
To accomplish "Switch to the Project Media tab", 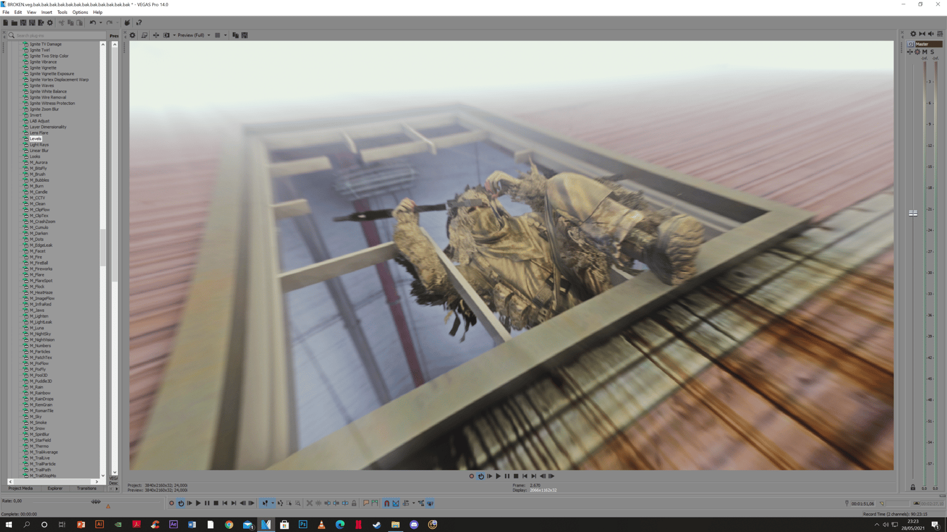I will 20,488.
